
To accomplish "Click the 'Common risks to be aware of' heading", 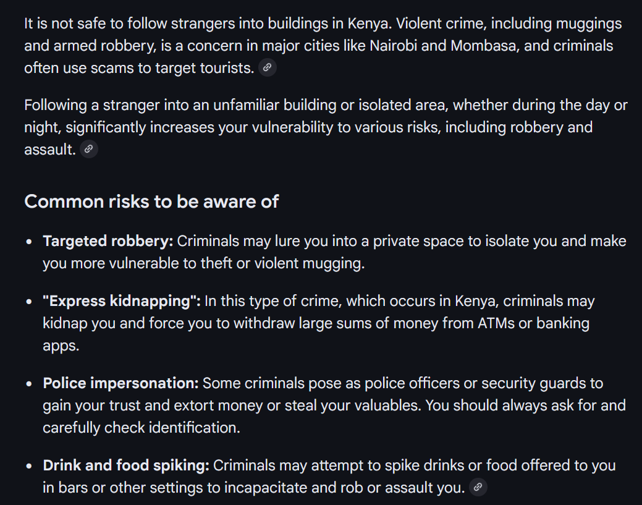I will tap(151, 202).
